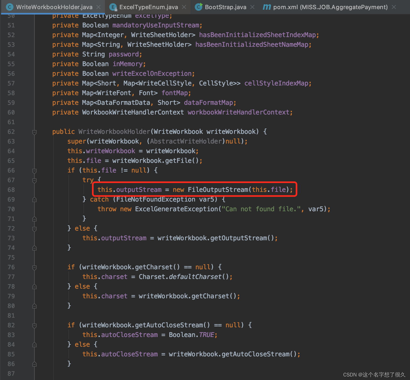The height and width of the screenshot is (380, 410).
Task: Collapse the autoCloseStream if block at line 82
Action: pyautogui.click(x=34, y=325)
